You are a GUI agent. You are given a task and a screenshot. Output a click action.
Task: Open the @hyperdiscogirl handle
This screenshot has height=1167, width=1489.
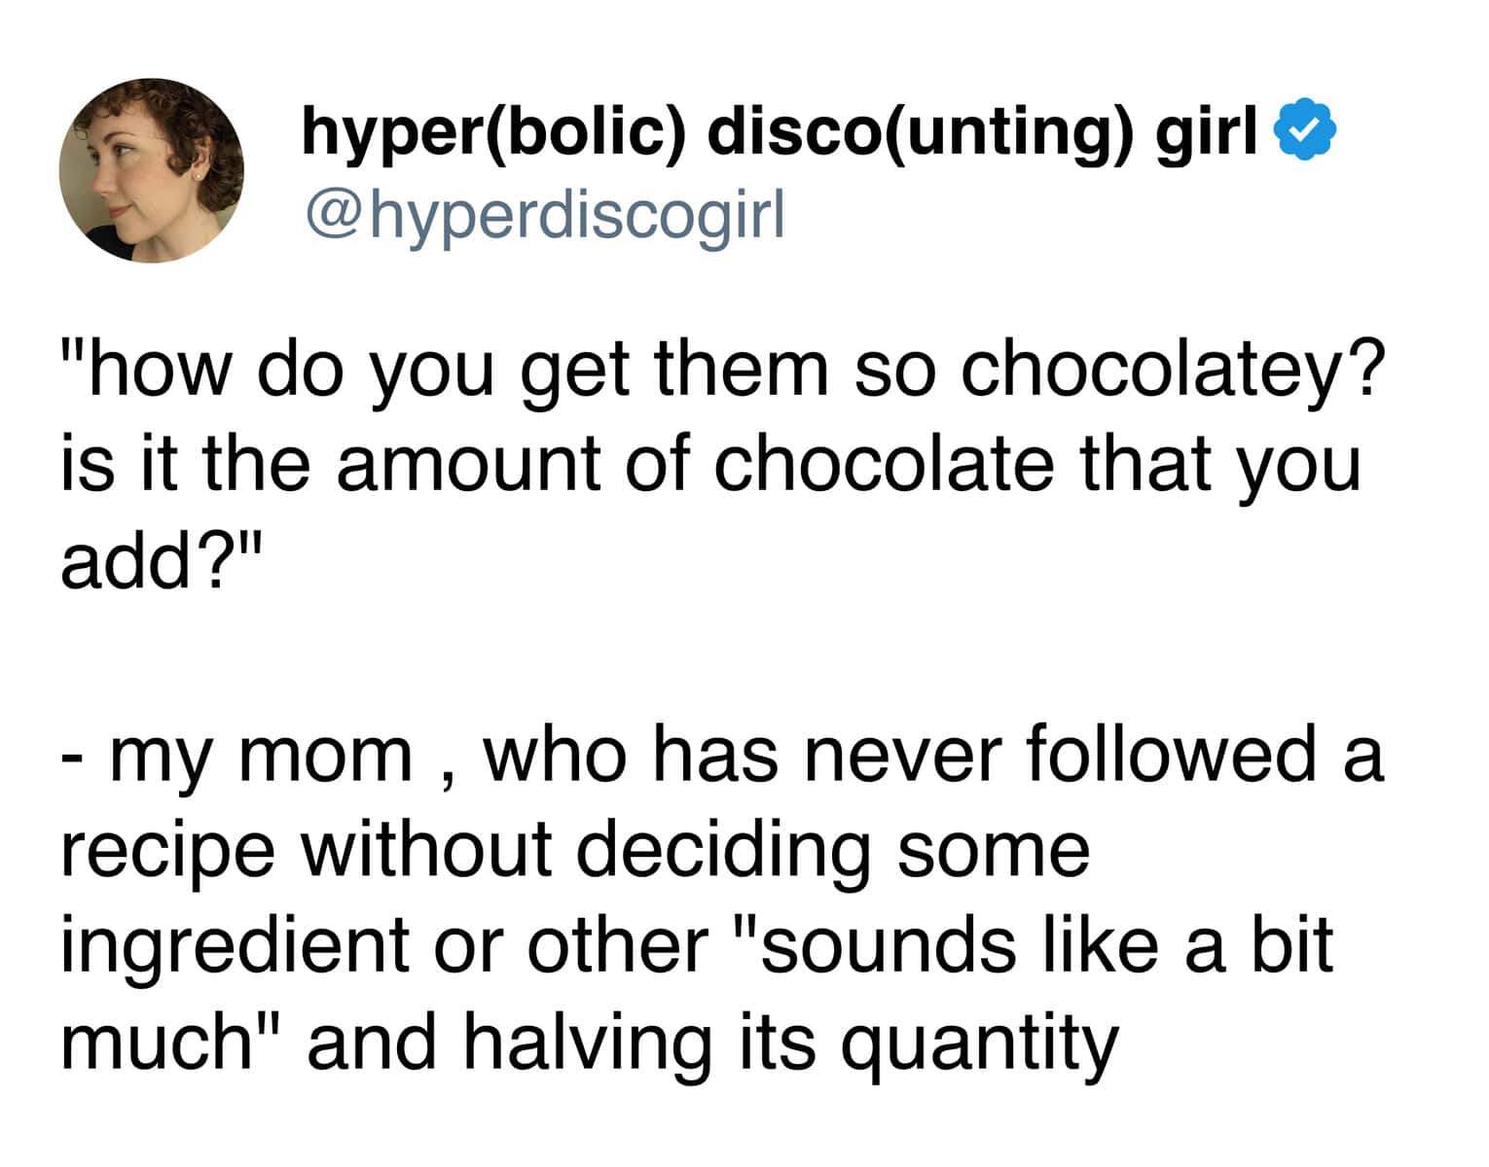544,217
